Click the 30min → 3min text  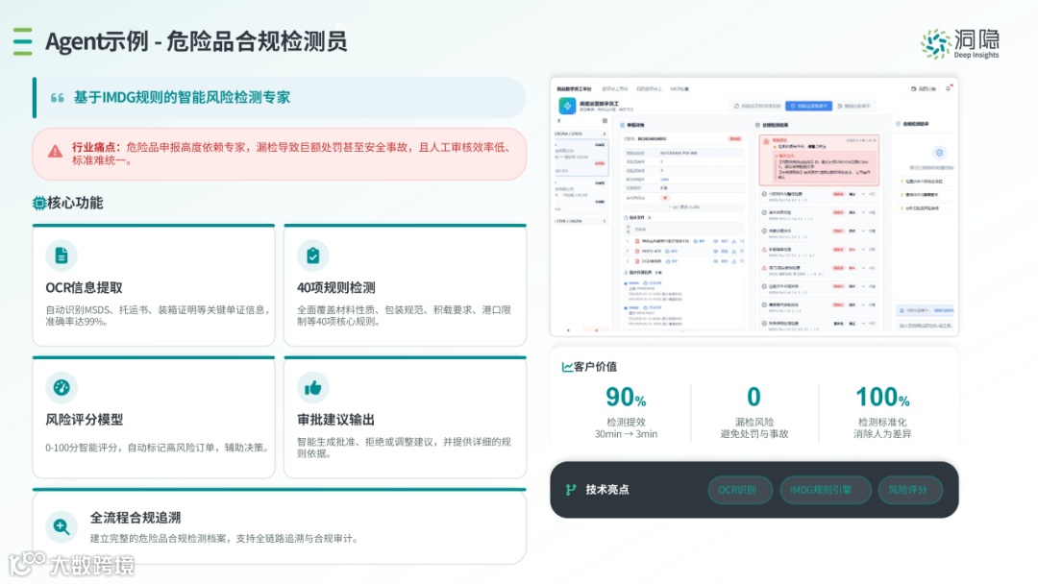pyautogui.click(x=626, y=434)
